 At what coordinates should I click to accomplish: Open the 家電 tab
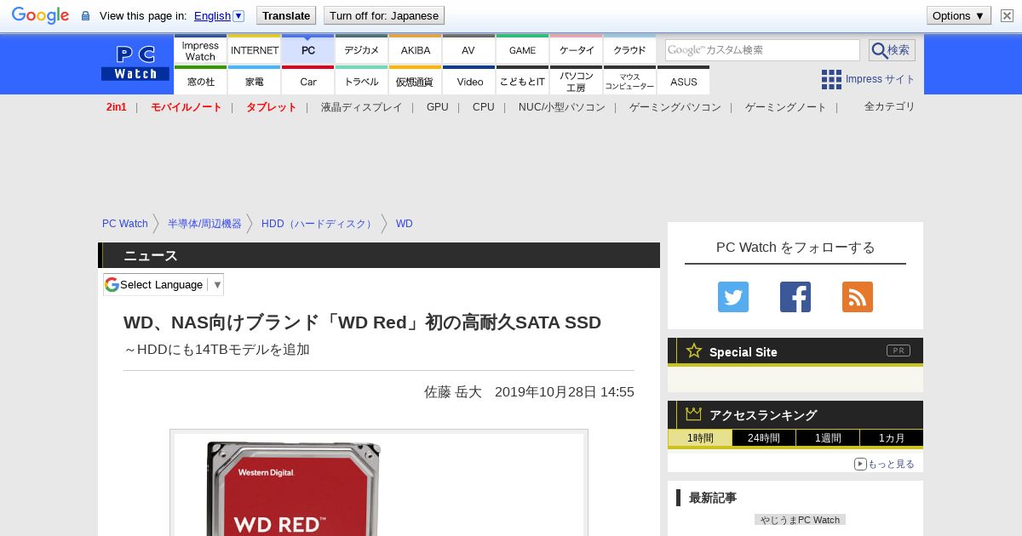255,81
